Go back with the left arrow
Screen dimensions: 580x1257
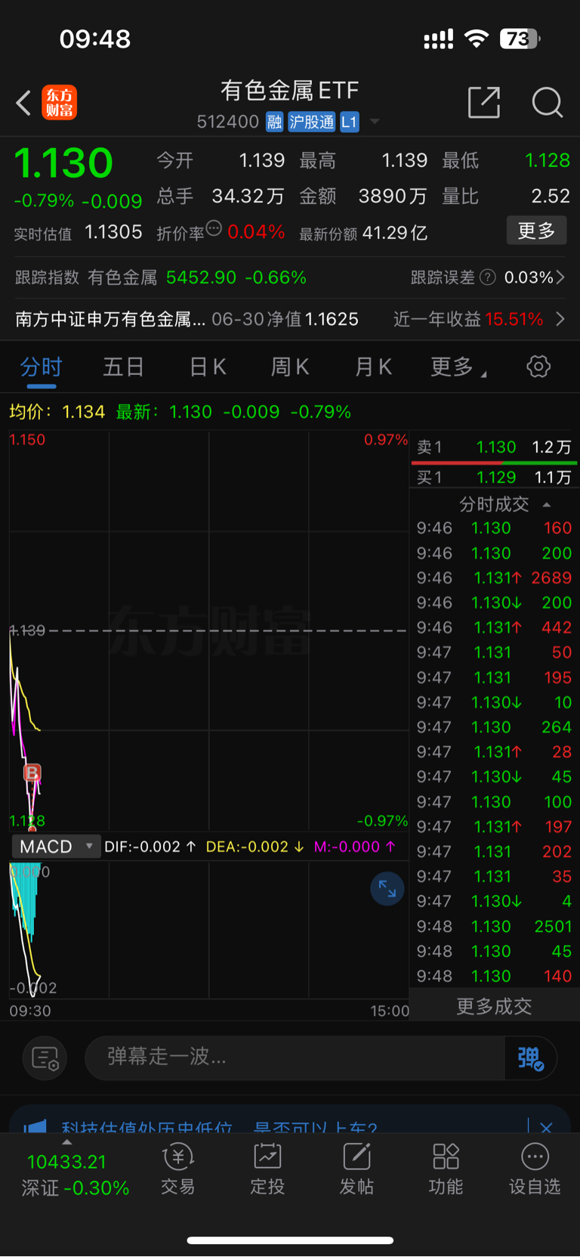23,102
